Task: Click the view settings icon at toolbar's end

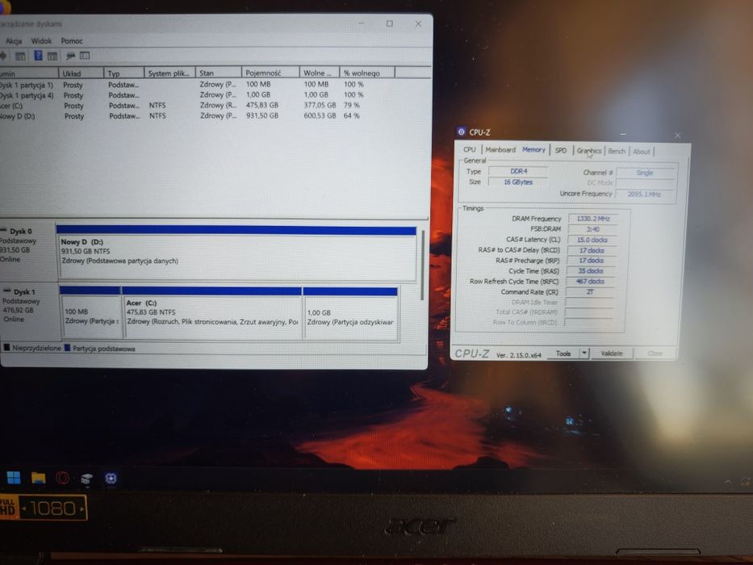Action: 85,56
